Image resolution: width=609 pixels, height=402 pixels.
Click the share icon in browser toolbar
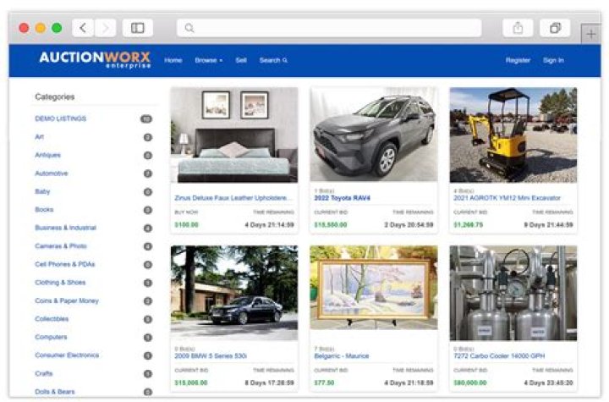click(518, 28)
